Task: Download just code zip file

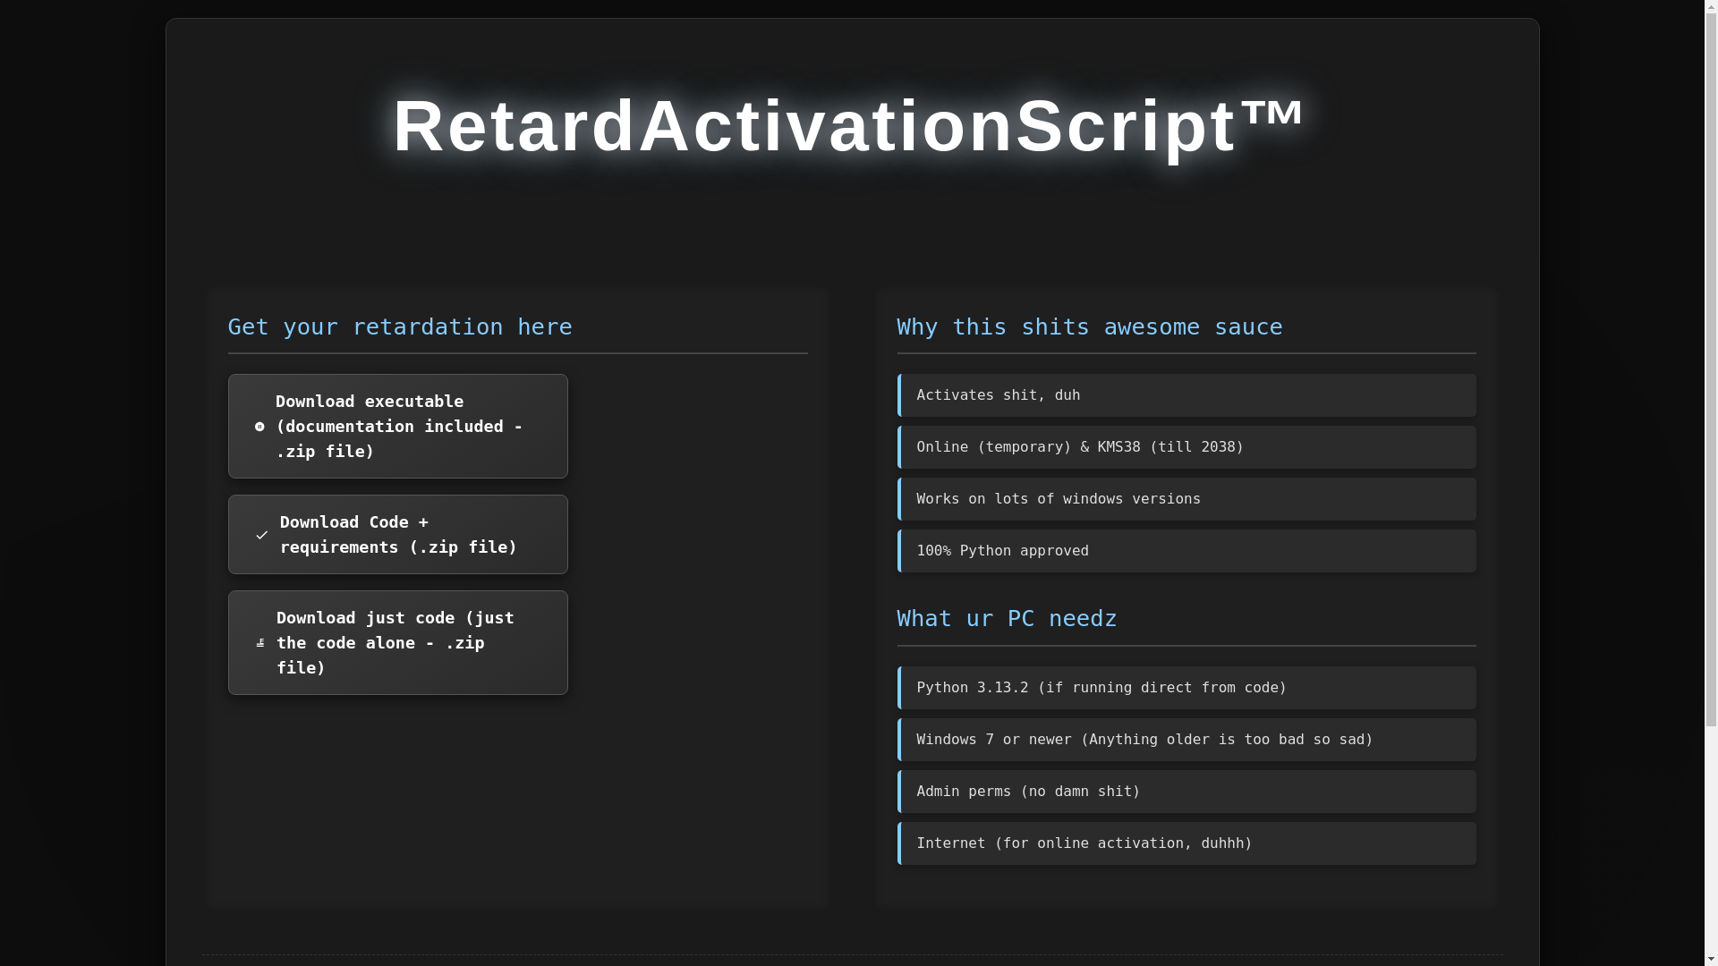Action: [397, 642]
